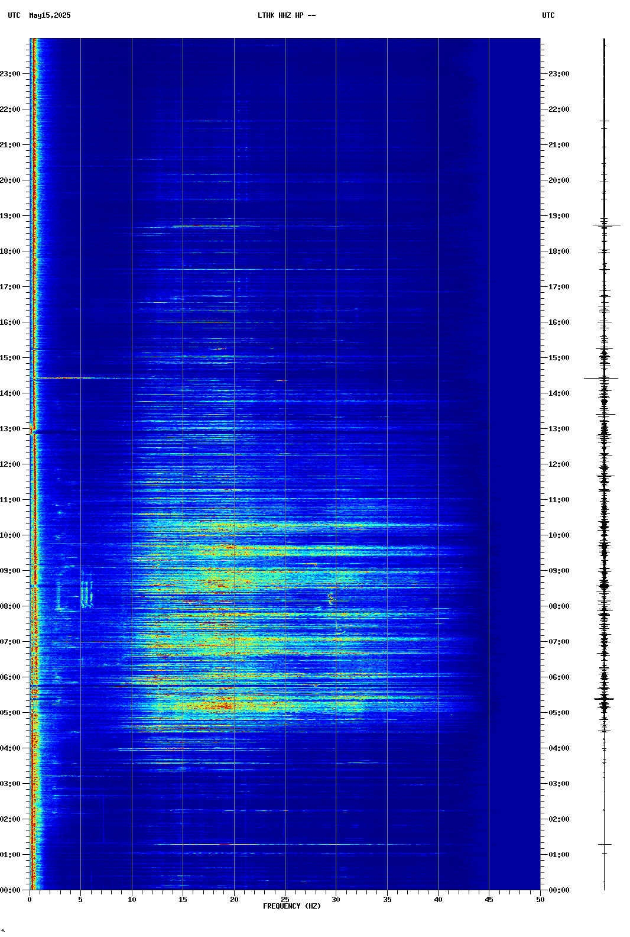
Task: Click 06:00 on the right time axis
Action: 559,677
